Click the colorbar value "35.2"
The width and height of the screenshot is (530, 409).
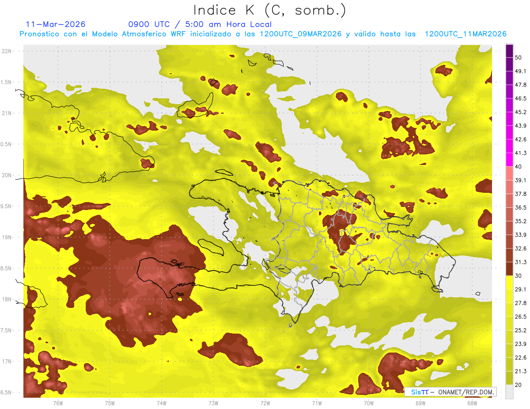click(x=520, y=221)
